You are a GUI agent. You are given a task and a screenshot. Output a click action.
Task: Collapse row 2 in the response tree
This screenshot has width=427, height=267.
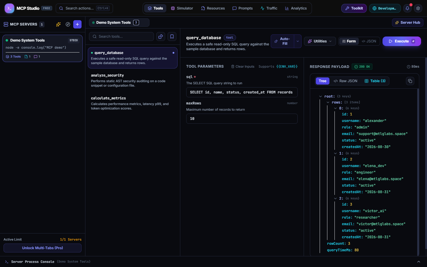click(x=335, y=198)
